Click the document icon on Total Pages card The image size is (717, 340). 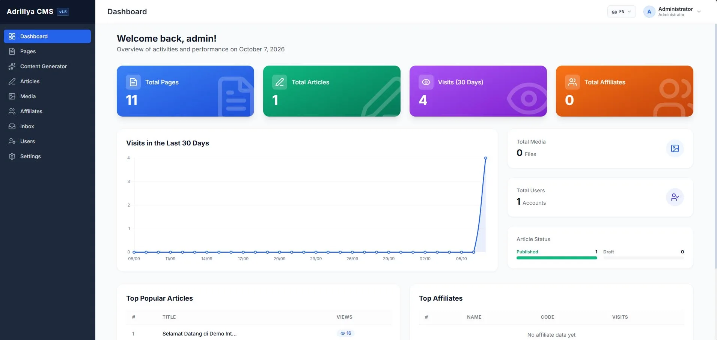[133, 82]
